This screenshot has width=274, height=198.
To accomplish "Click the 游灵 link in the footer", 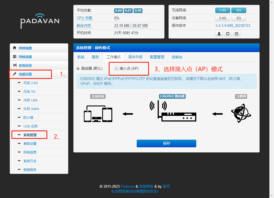I will click(166, 186).
